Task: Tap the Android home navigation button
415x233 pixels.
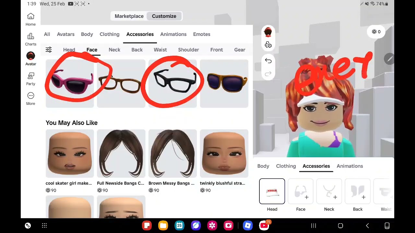Action: [340, 226]
